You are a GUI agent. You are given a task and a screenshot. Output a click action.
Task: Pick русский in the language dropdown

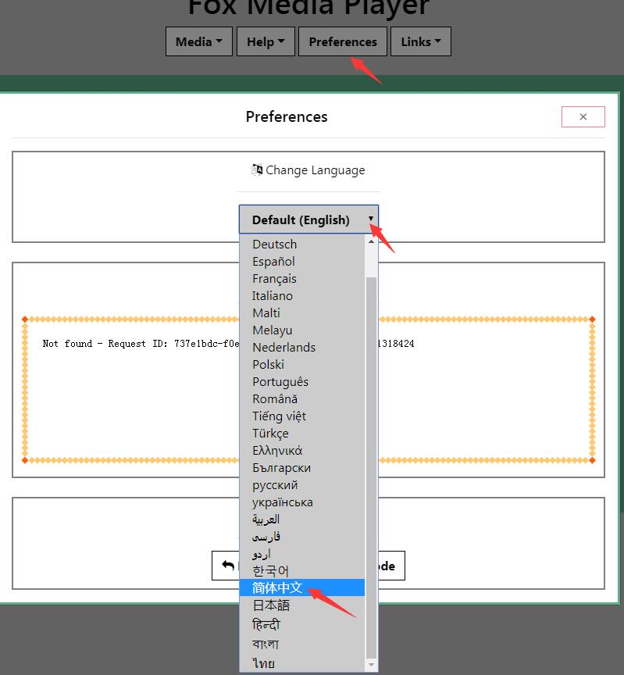301,485
